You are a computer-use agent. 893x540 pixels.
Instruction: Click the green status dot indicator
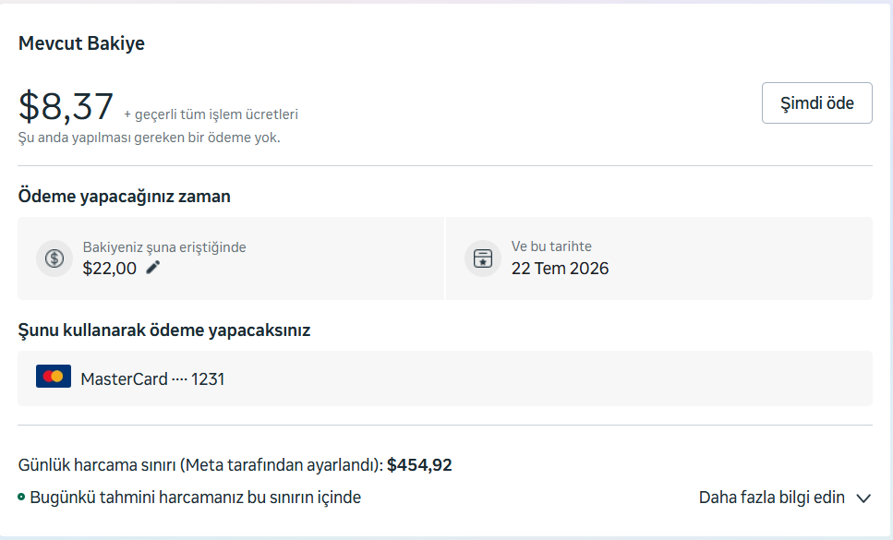21,497
